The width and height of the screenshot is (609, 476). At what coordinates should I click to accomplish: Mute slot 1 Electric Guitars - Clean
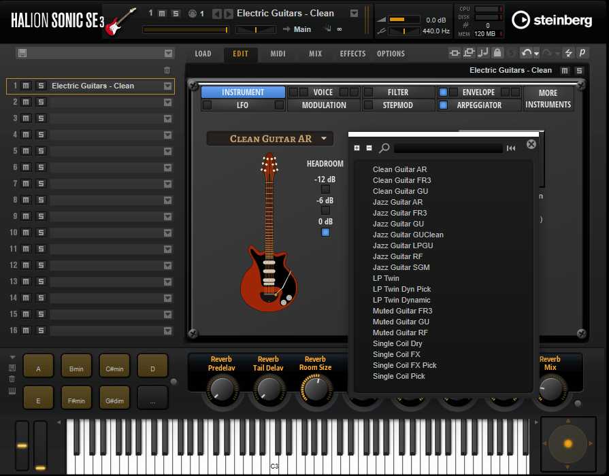(26, 86)
